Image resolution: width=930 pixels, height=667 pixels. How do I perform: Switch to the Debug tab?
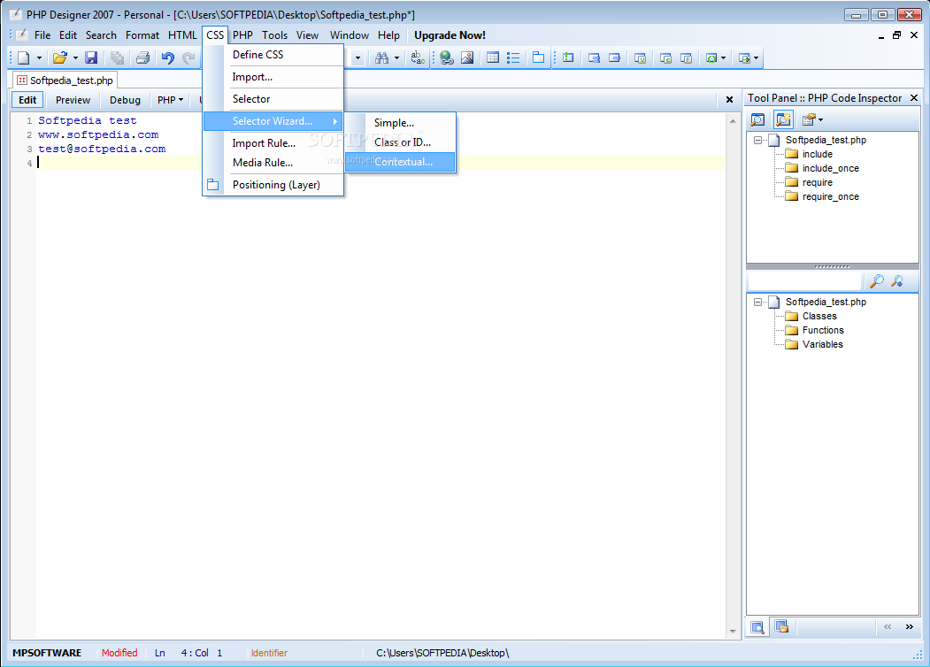pos(125,100)
